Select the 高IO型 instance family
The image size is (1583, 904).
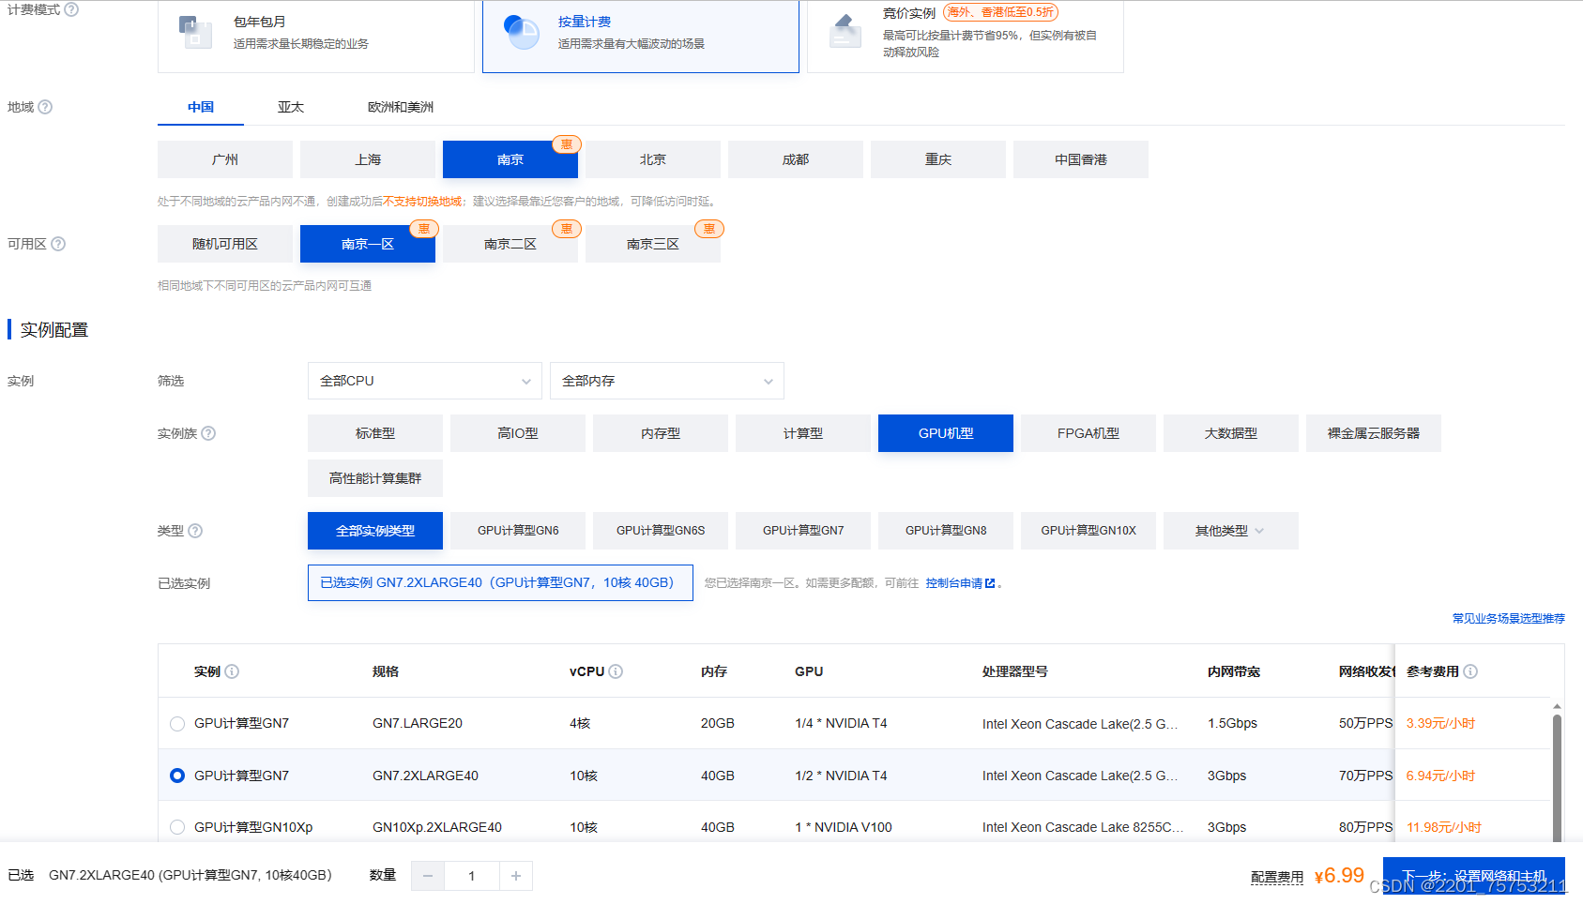click(x=518, y=433)
